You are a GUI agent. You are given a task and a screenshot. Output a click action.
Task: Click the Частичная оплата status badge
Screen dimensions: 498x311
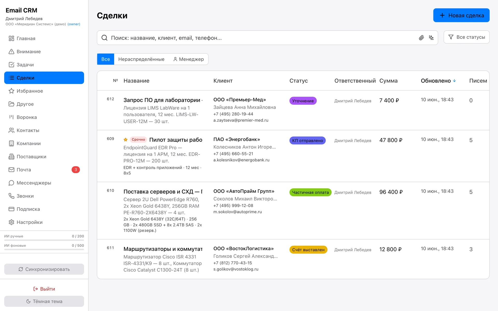[x=310, y=192]
